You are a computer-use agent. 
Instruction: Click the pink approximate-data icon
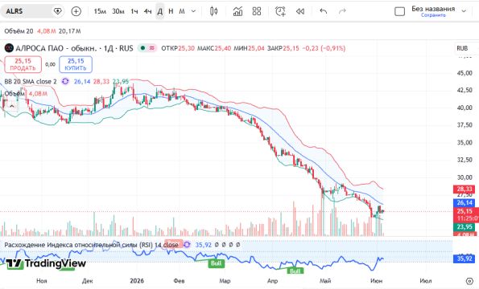pyautogui.click(x=152, y=48)
